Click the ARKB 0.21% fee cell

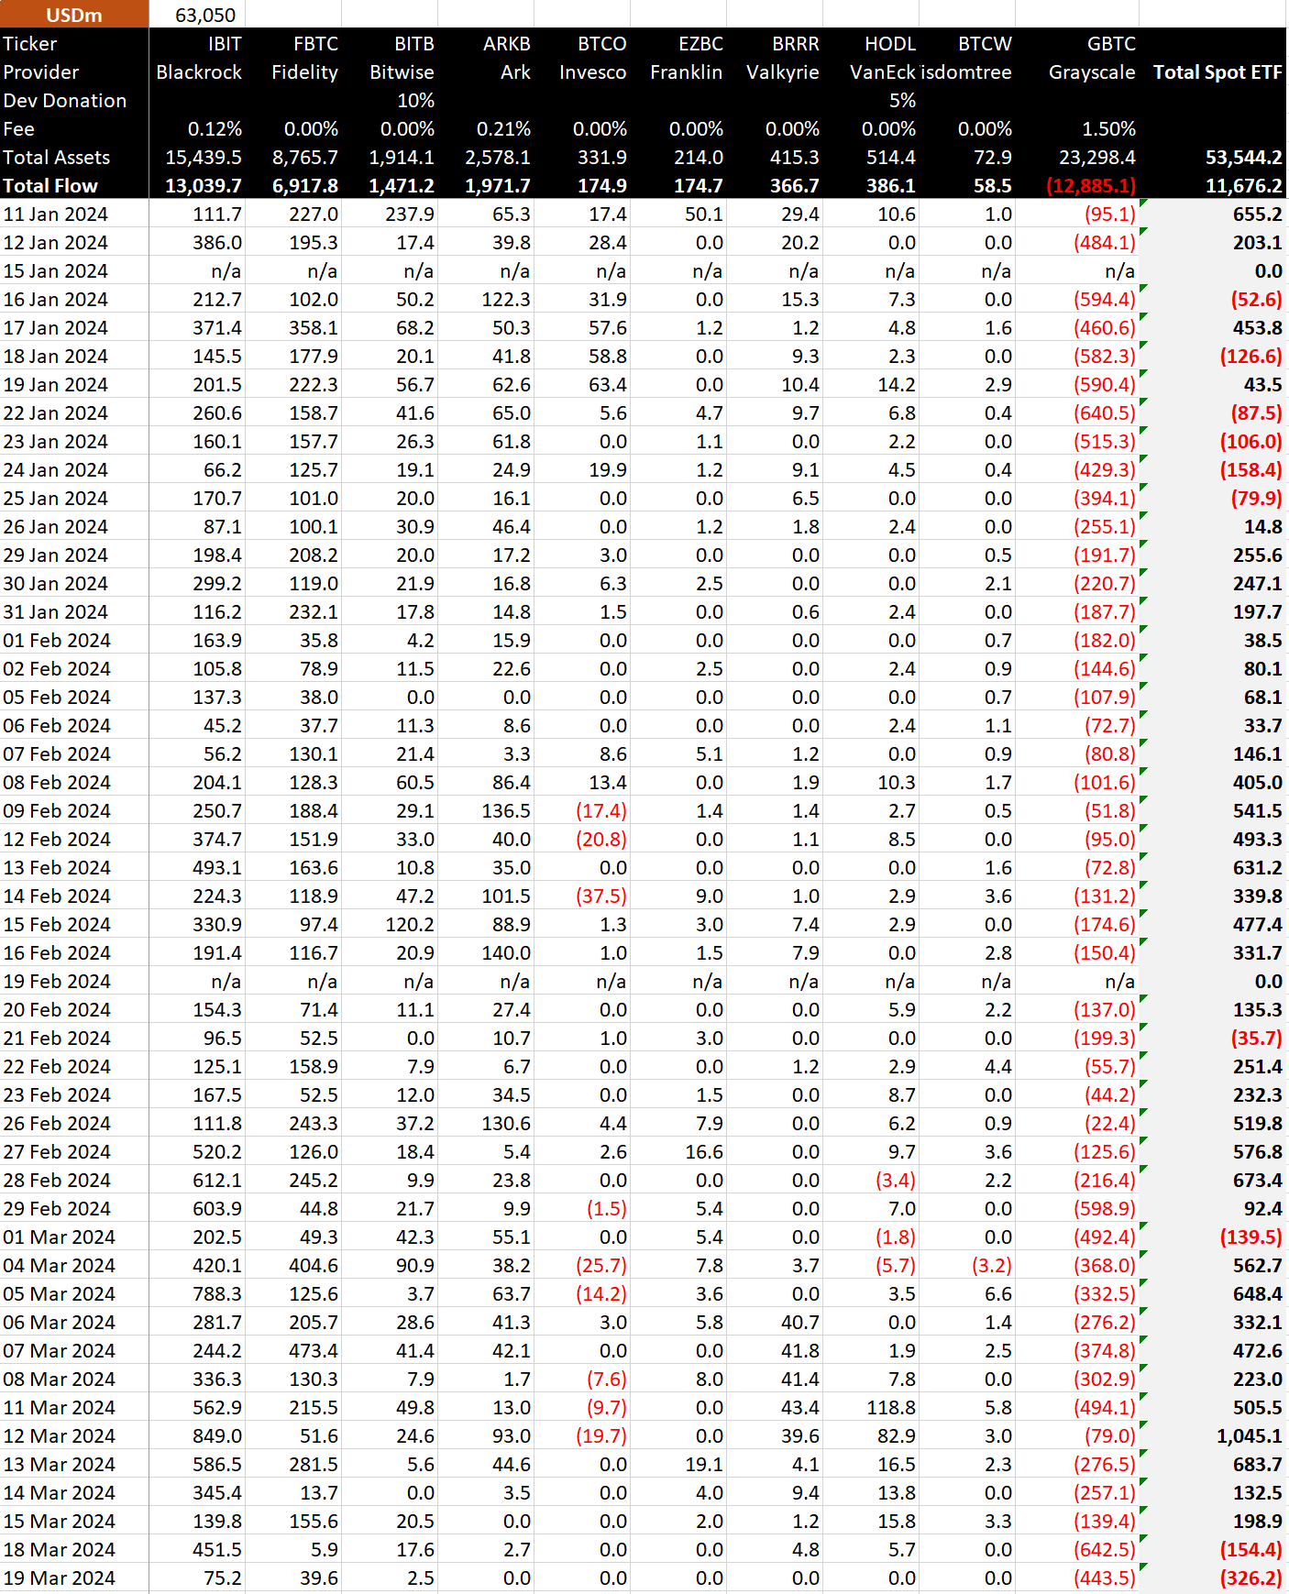point(503,129)
